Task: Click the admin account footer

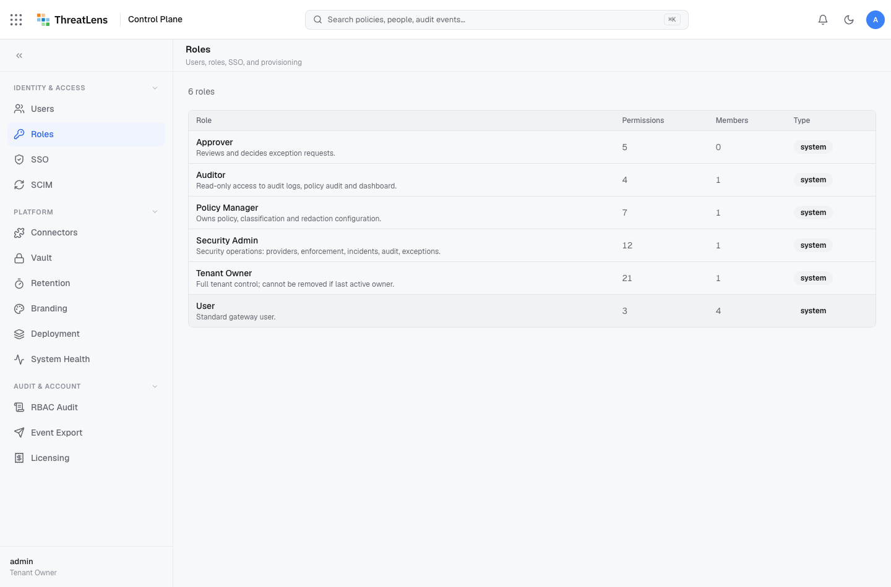Action: (86, 567)
